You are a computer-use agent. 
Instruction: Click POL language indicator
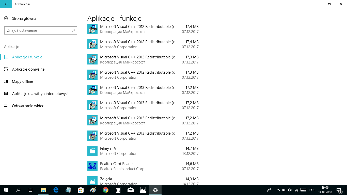coord(312,190)
